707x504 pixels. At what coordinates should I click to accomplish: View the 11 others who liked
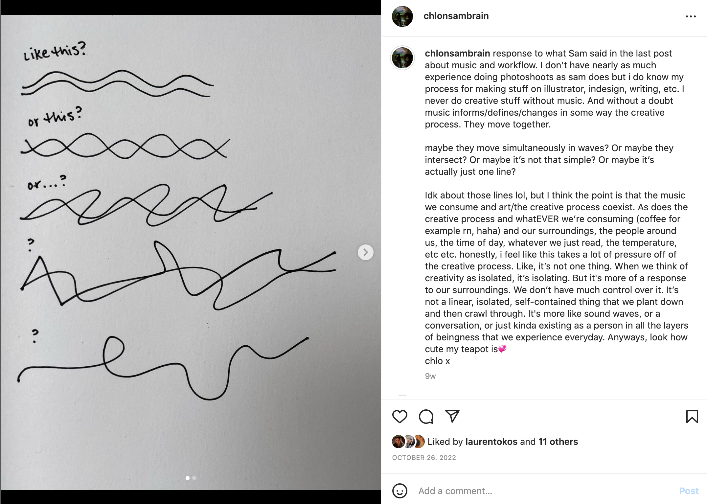(x=558, y=442)
